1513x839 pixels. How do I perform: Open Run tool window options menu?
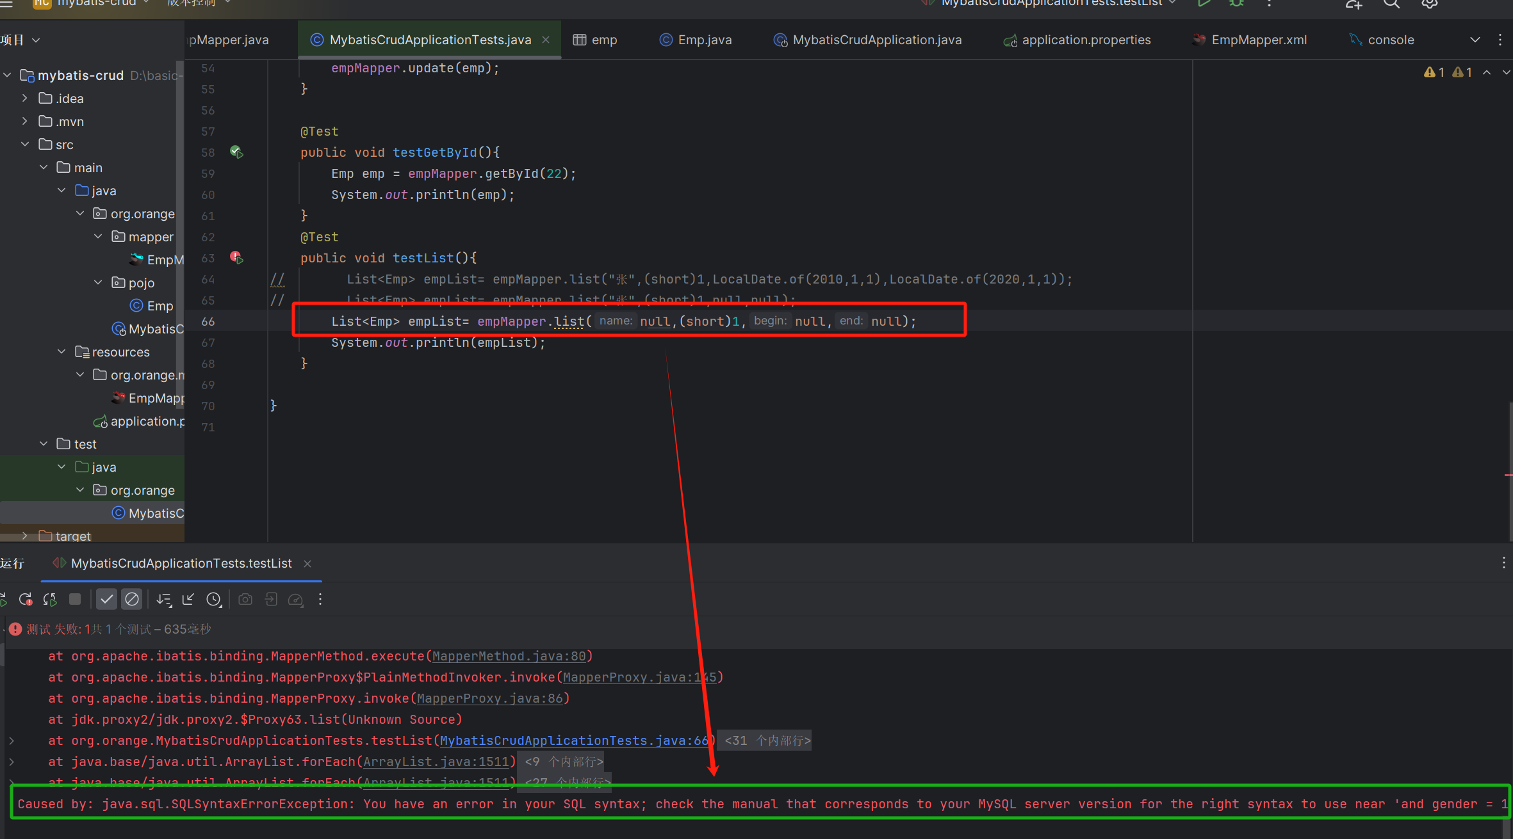click(1504, 563)
